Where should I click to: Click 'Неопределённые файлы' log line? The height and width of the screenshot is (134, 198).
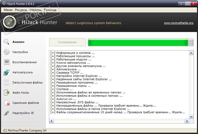pos(103,106)
